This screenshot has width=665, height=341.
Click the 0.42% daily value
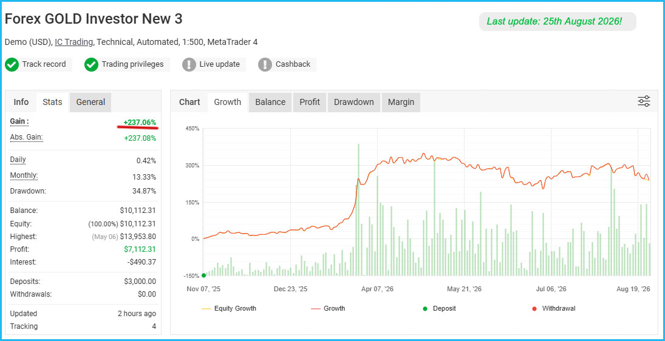pyautogui.click(x=146, y=161)
